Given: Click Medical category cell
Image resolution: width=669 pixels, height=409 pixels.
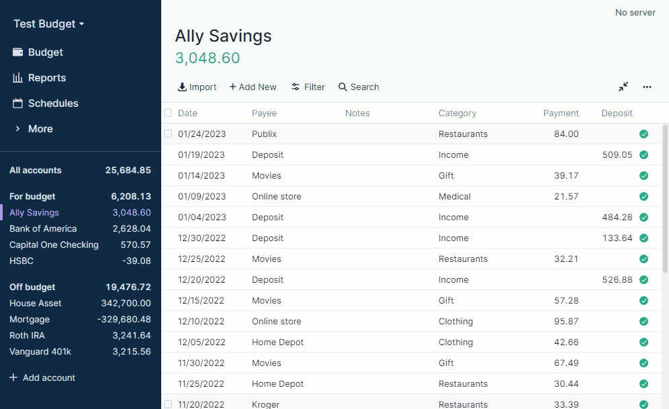Looking at the screenshot, I should [454, 197].
